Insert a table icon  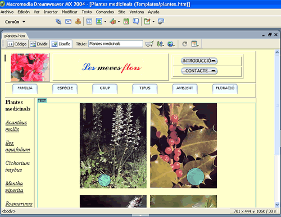point(89,21)
